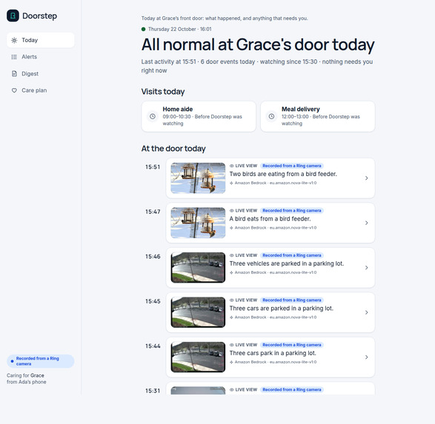Screen dimensions: 435x424
Task: Click the sparkle icon under 'Two birds are eating'
Action: 231,183
